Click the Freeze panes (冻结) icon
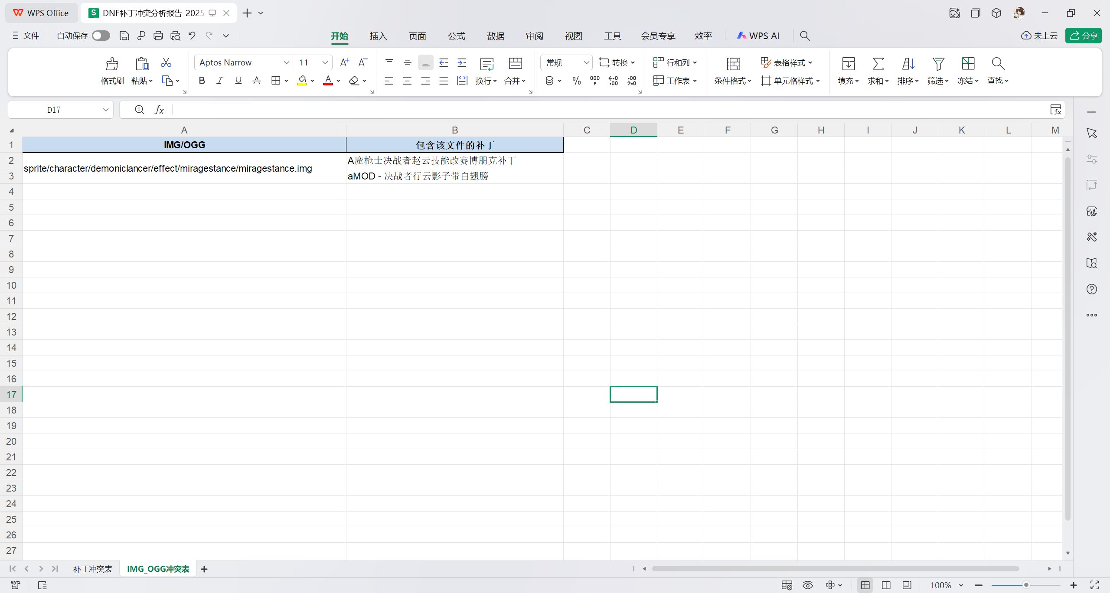Image resolution: width=1110 pixels, height=593 pixels. click(968, 64)
